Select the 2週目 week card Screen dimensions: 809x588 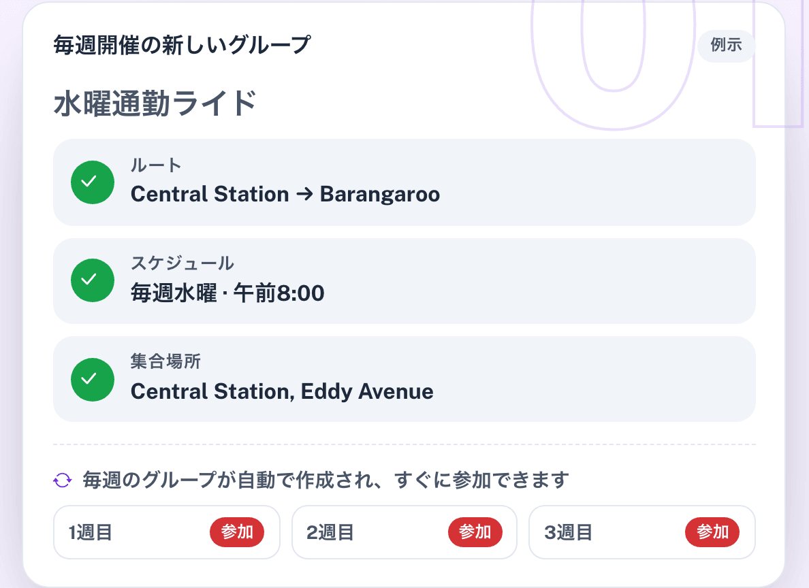tap(404, 532)
